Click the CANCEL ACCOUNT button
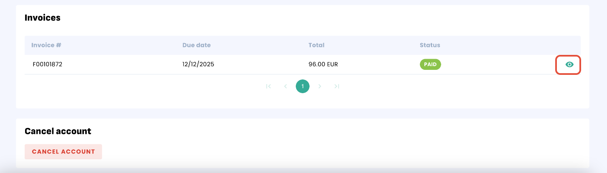 63,152
